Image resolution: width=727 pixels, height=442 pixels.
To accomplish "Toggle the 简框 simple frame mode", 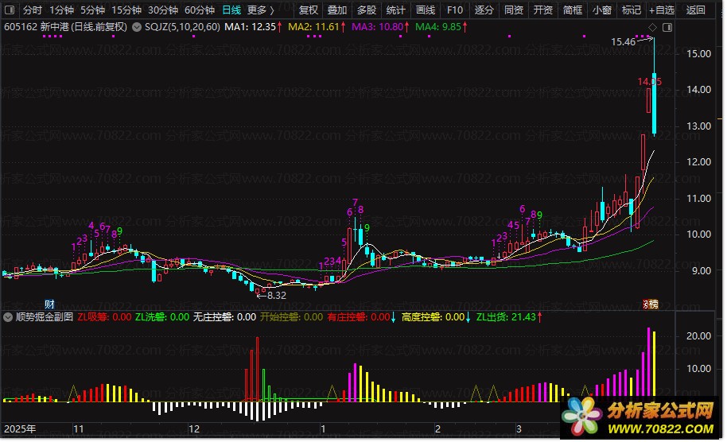I will (572, 10).
